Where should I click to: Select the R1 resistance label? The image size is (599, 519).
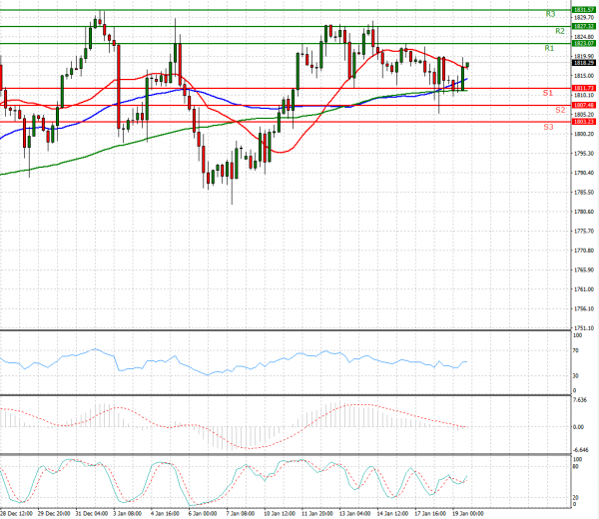(x=550, y=48)
